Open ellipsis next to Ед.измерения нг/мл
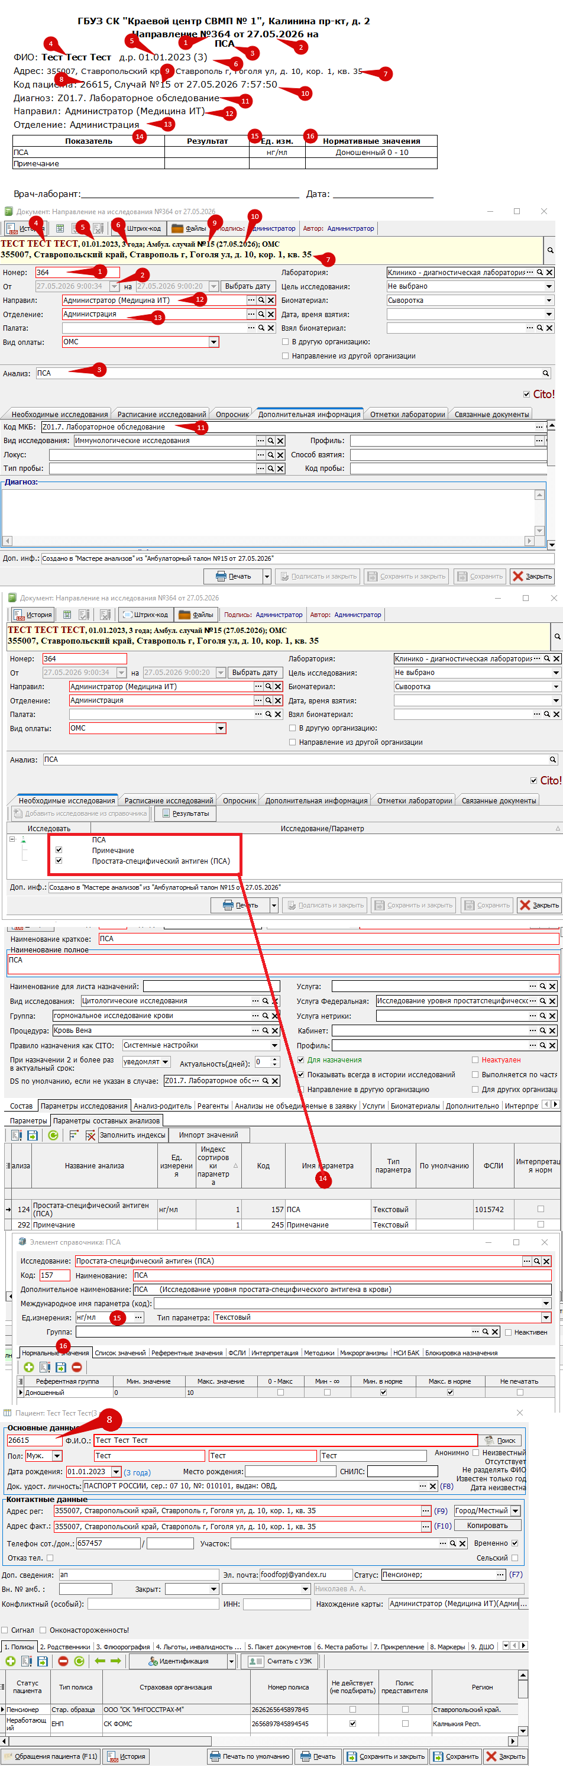The height and width of the screenshot is (1767, 563). click(138, 1317)
